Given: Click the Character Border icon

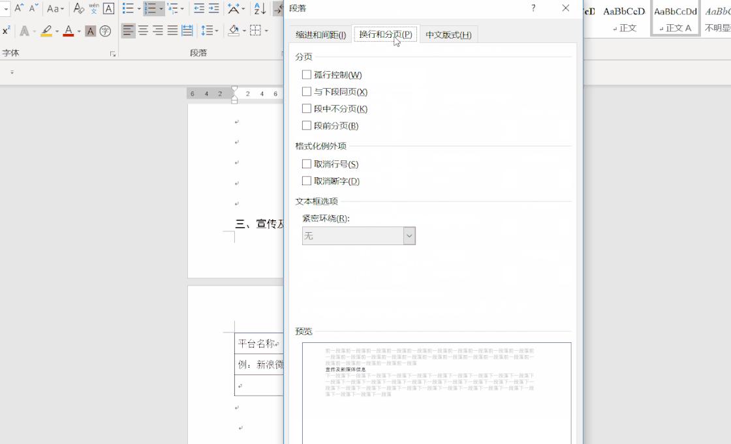Looking at the screenshot, I should tap(108, 8).
